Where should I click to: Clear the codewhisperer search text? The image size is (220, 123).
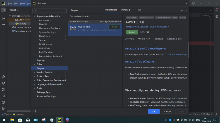coord(119,16)
